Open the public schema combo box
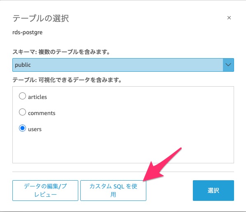 point(123,65)
